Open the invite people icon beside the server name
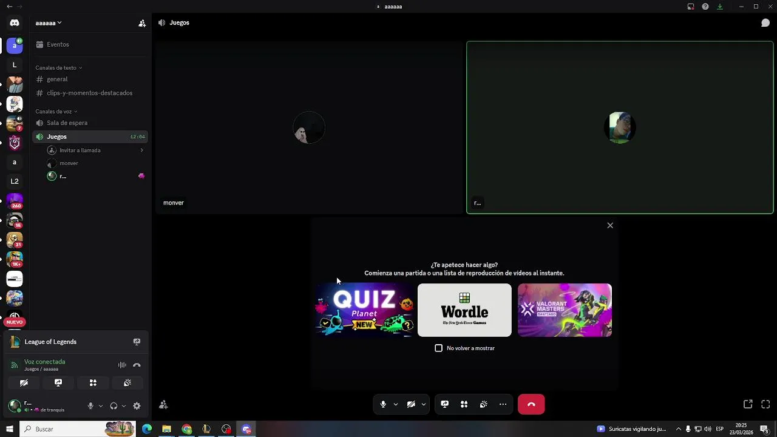 coord(142,23)
